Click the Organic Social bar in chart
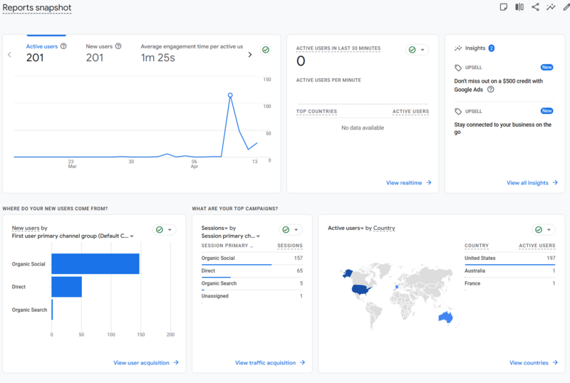The image size is (570, 383). [x=95, y=264]
